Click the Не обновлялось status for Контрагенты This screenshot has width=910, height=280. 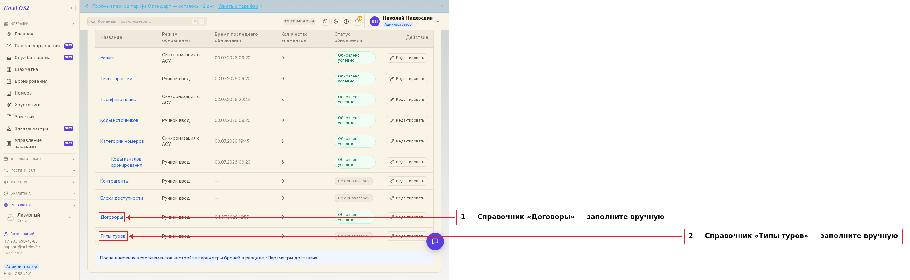tap(353, 181)
